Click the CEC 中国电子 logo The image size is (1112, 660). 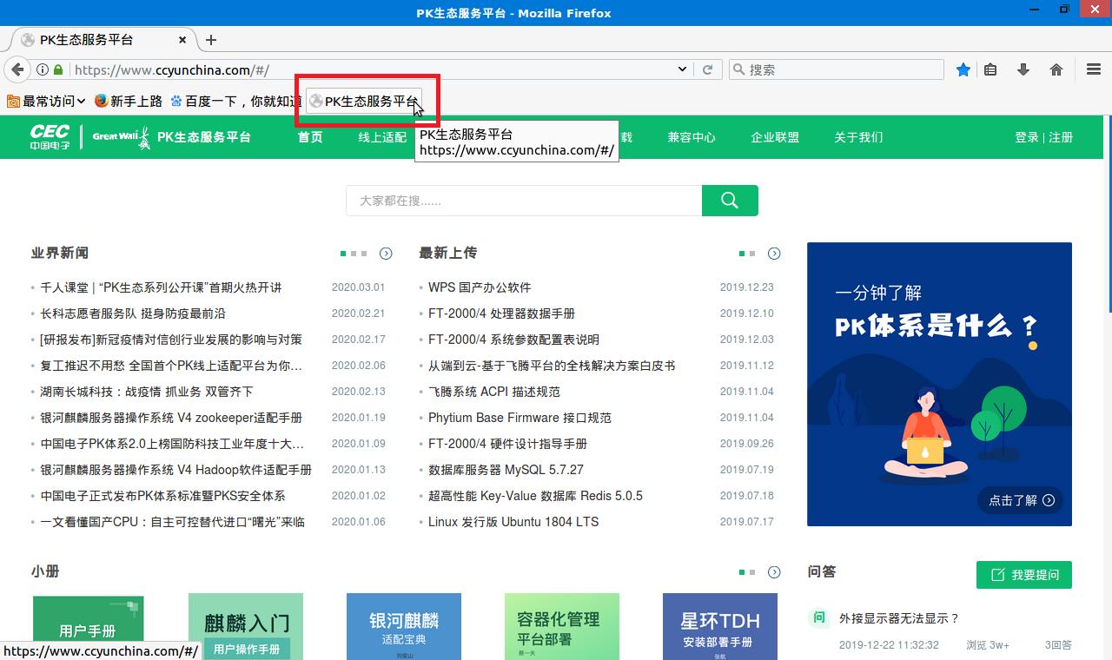point(50,136)
